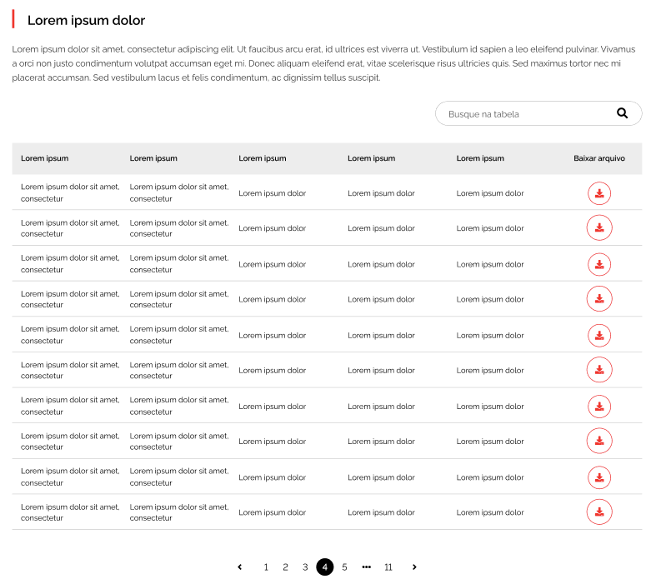Image resolution: width=651 pixels, height=584 pixels.
Task: Select the current page 4 indicator
Action: [x=325, y=567]
